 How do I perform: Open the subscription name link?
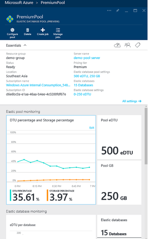coord(38,85)
